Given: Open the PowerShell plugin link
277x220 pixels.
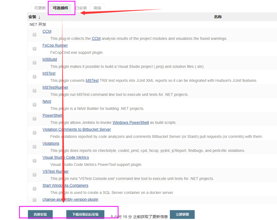Looking at the screenshot, I should (52, 116).
